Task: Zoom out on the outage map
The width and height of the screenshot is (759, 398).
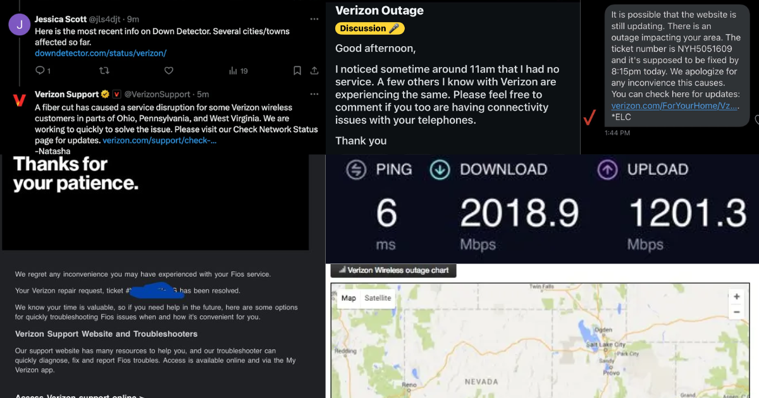Action: pos(736,312)
